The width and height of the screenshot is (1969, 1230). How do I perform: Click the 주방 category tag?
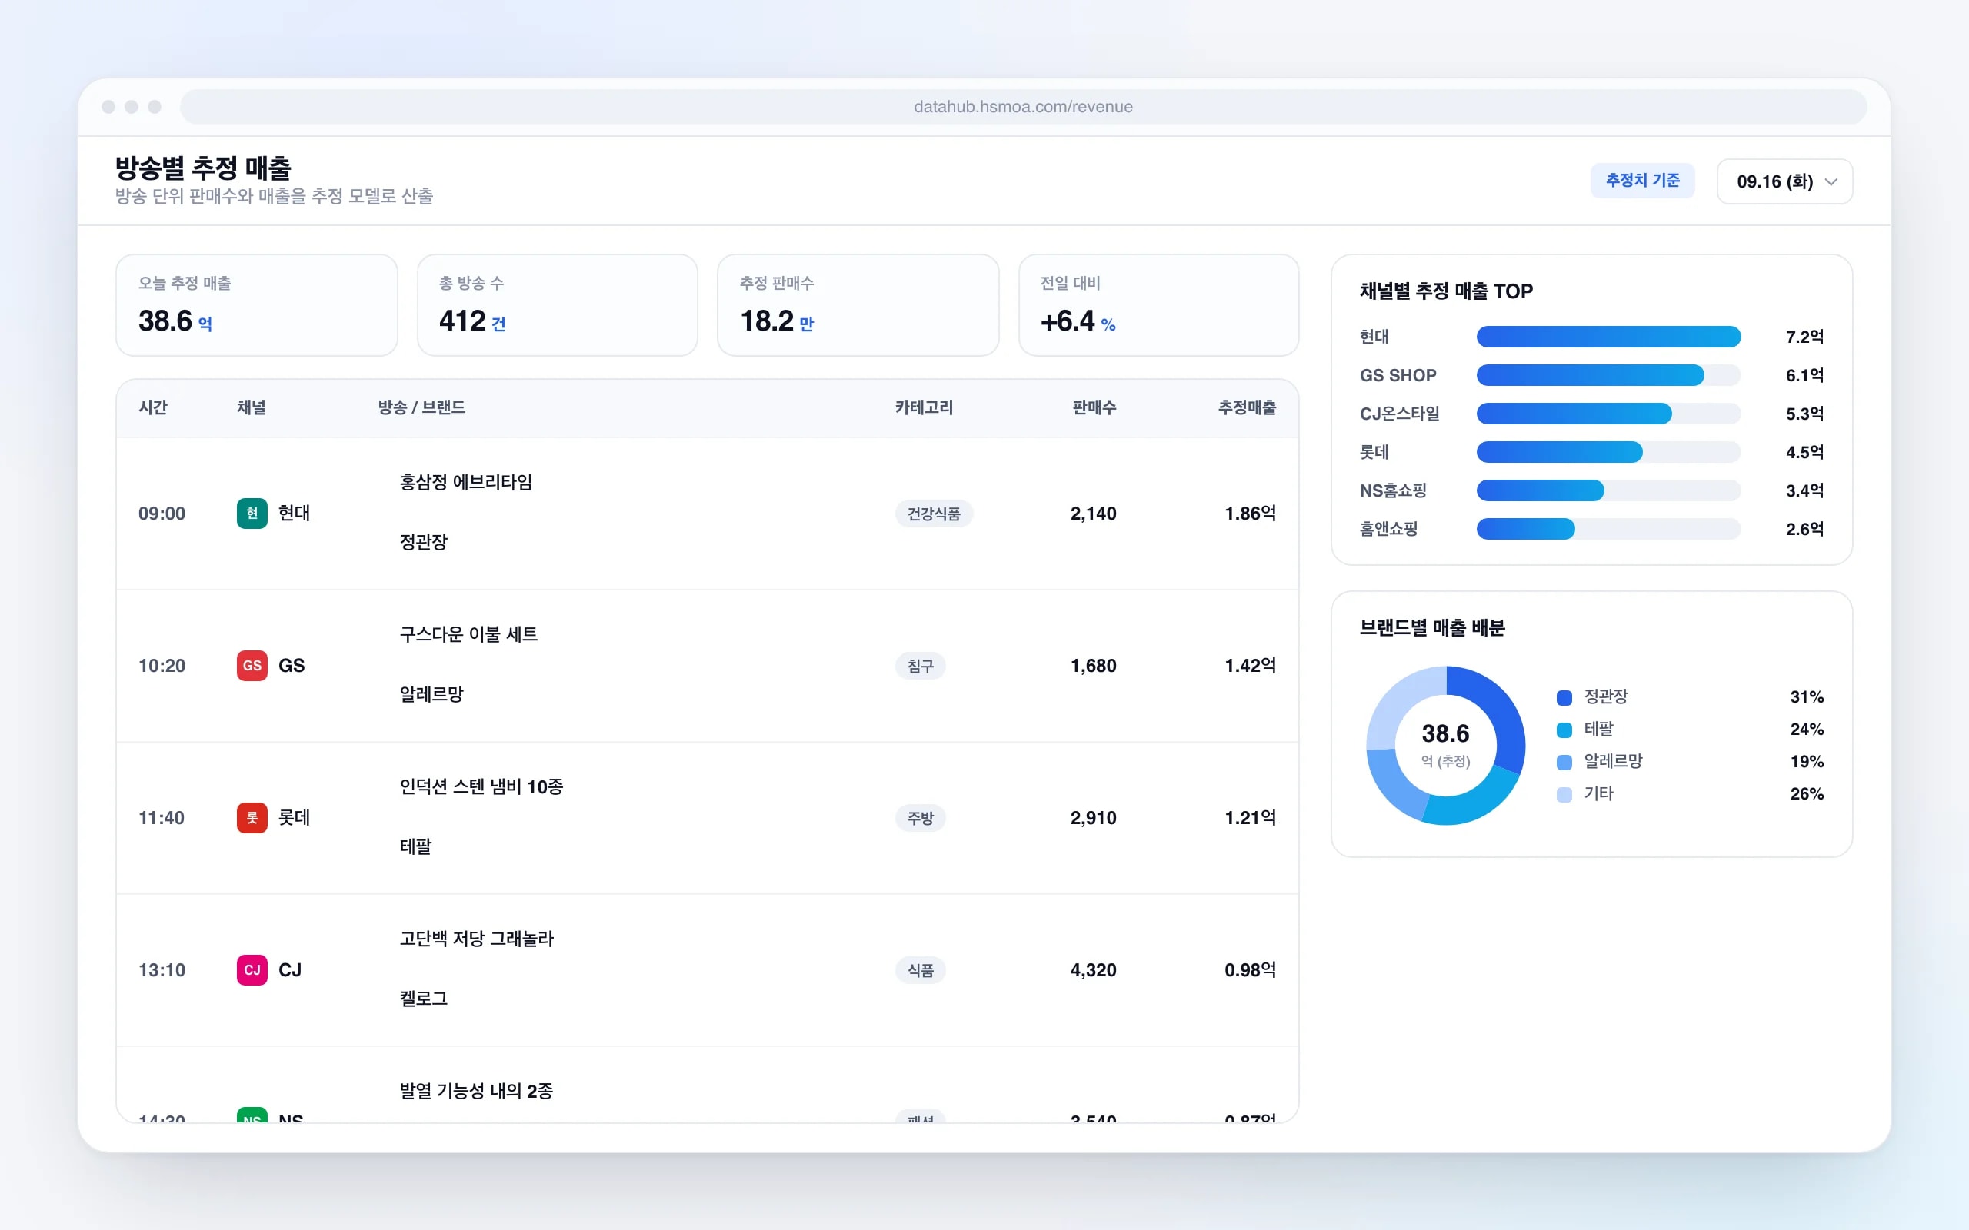click(x=920, y=817)
